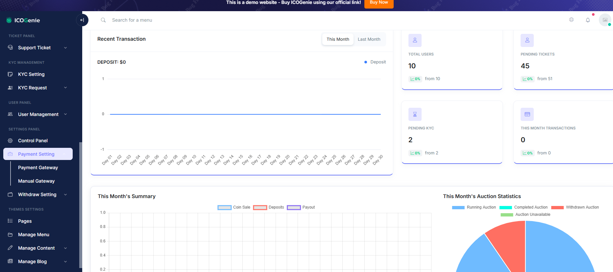Toggle the Payout legend item
The image size is (613, 272).
tap(301, 207)
